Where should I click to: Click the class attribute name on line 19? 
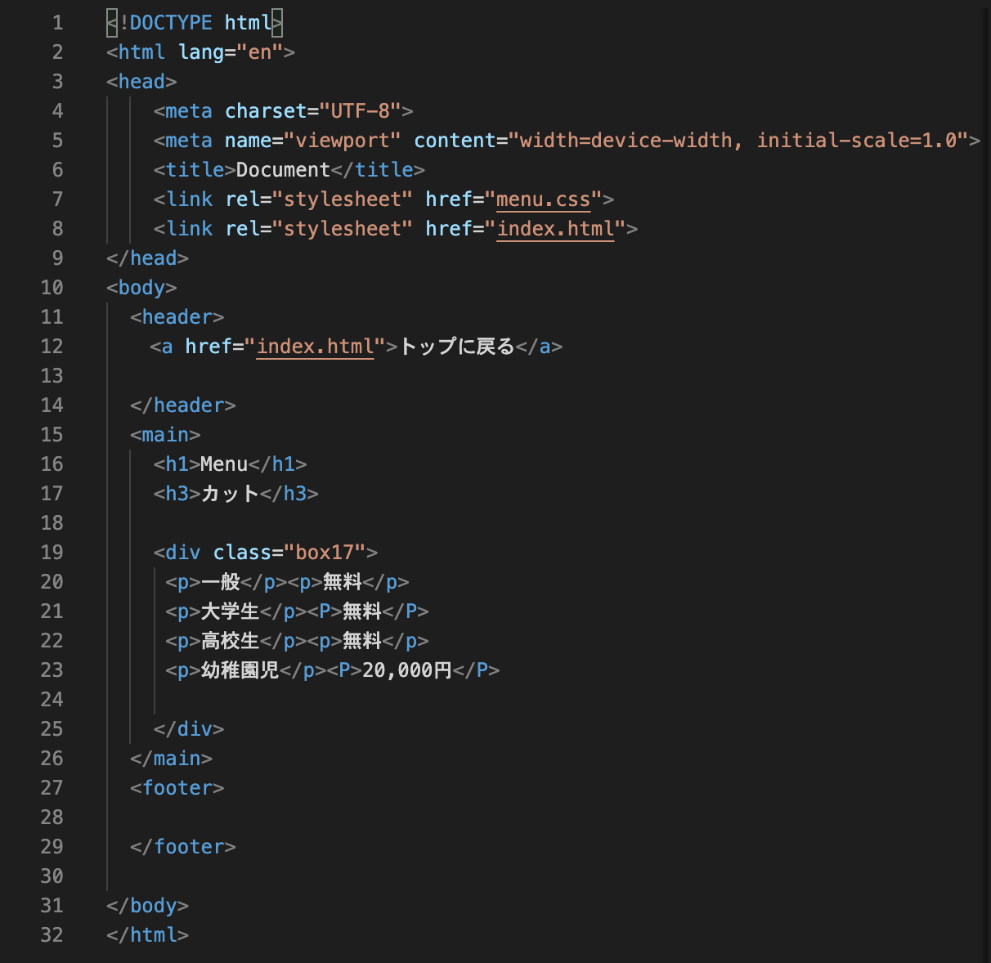242,553
